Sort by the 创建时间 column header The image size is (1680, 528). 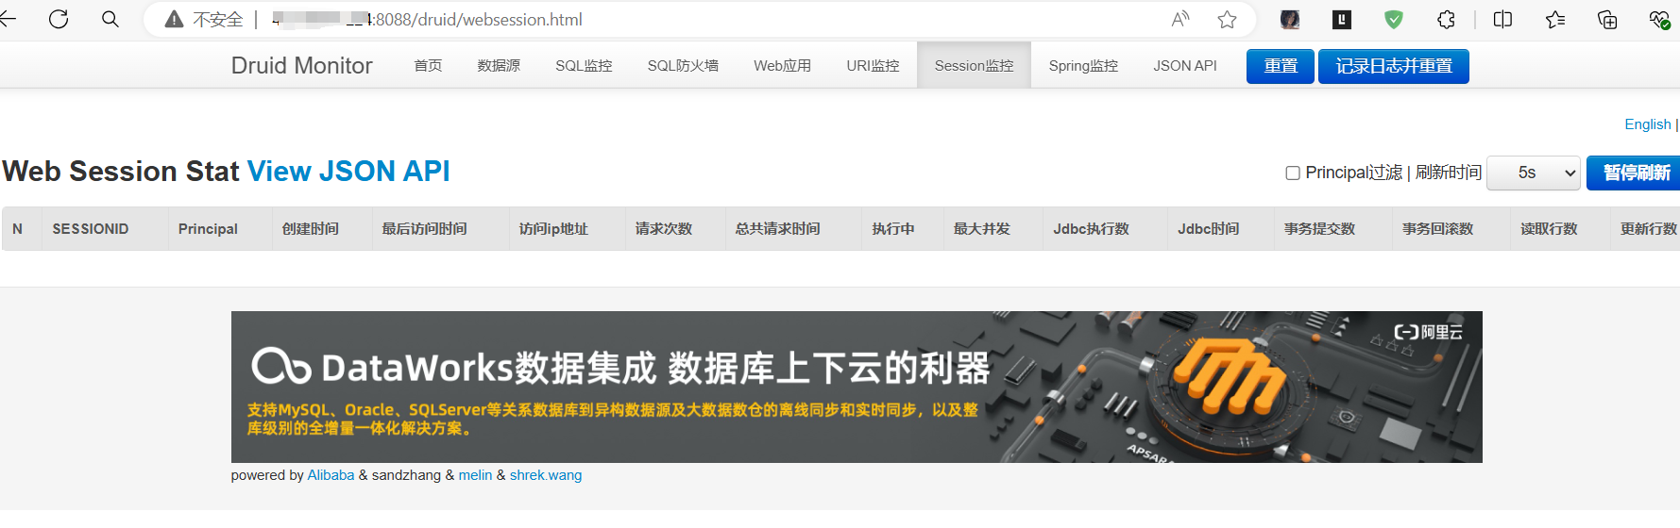321,229
